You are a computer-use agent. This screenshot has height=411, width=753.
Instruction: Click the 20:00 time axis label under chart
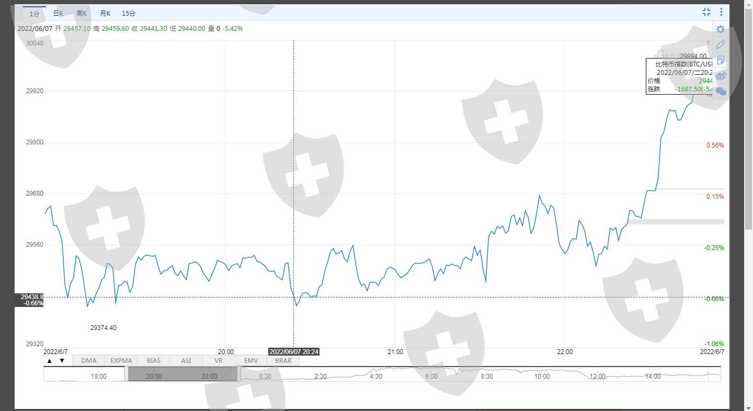tap(226, 352)
